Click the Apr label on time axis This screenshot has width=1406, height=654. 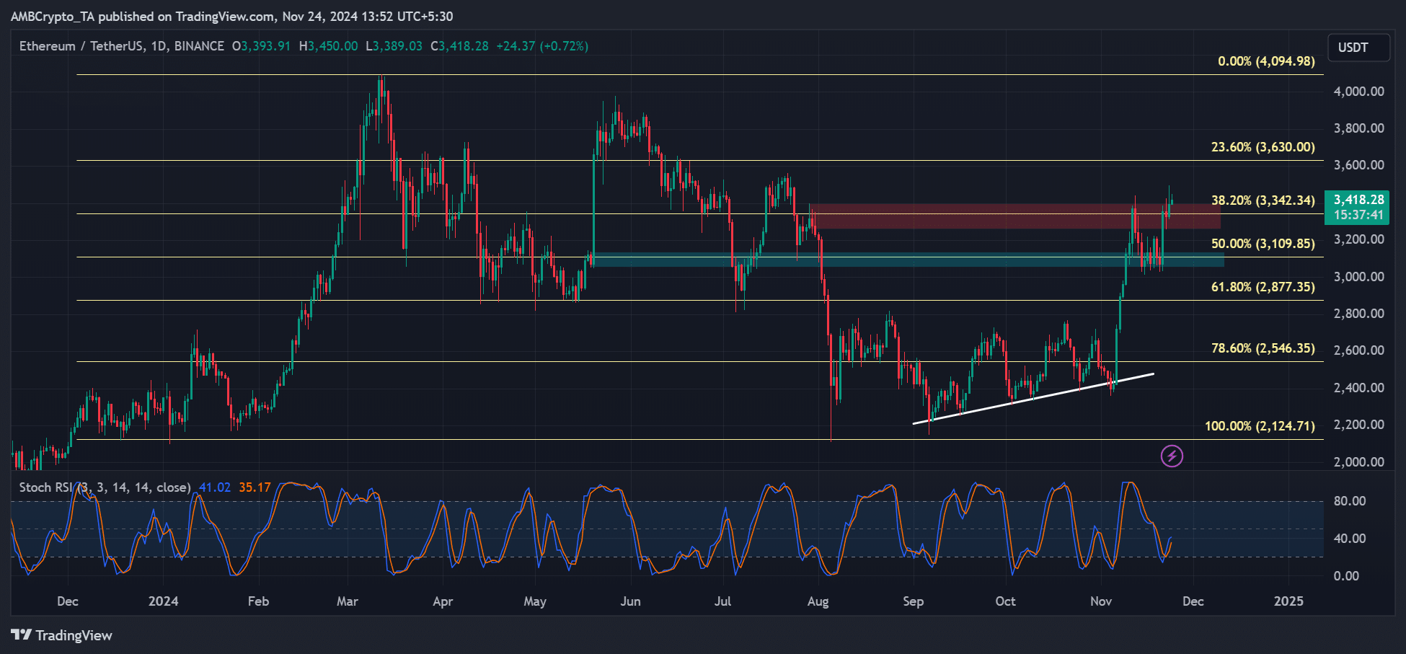tap(443, 601)
